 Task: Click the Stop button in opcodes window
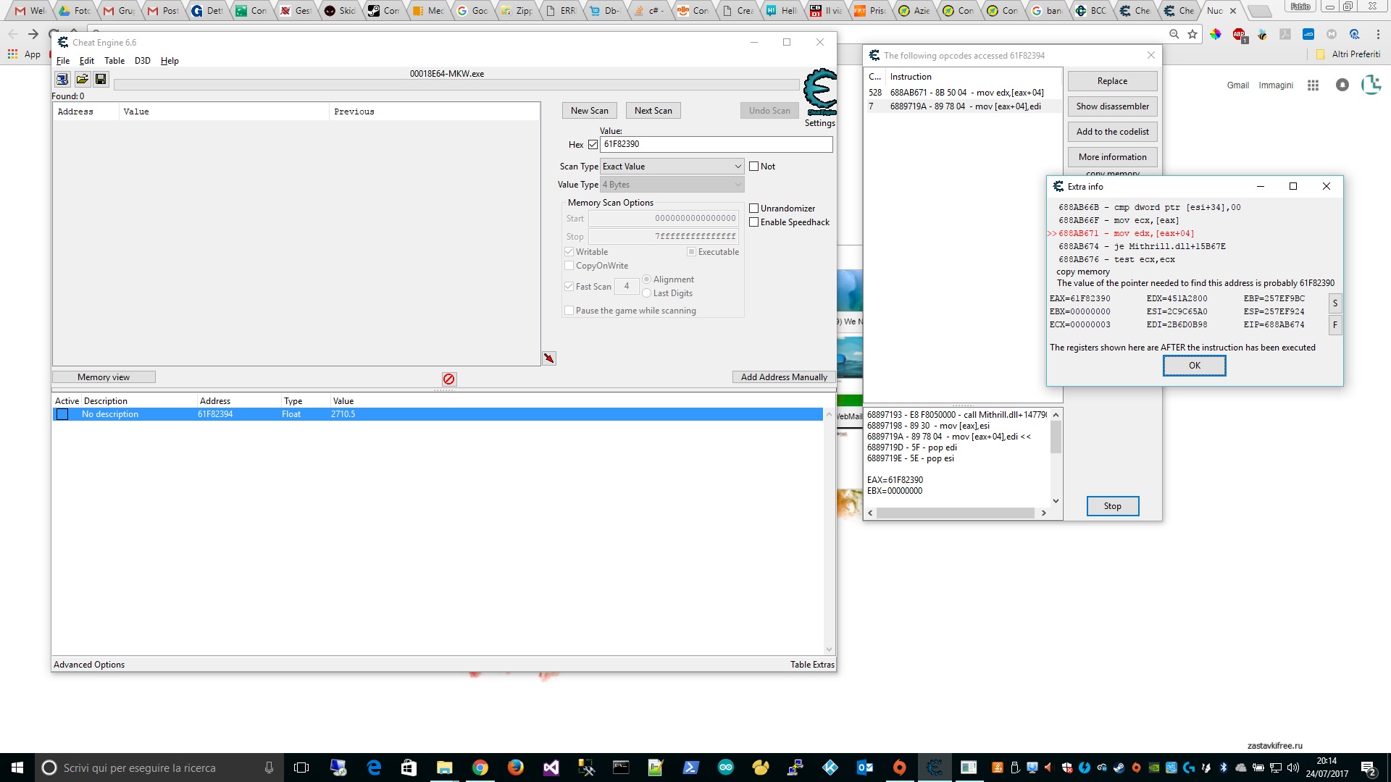point(1113,506)
